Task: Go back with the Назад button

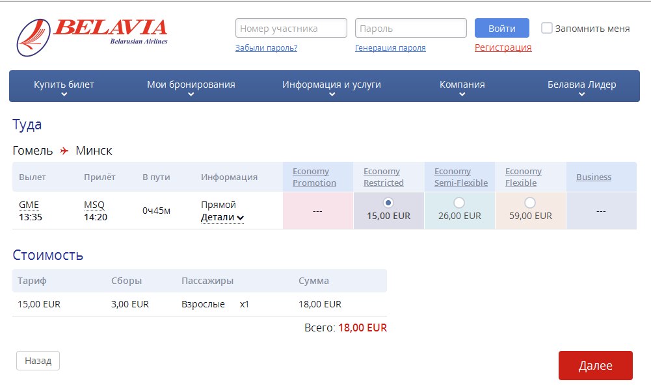Action: click(x=38, y=361)
